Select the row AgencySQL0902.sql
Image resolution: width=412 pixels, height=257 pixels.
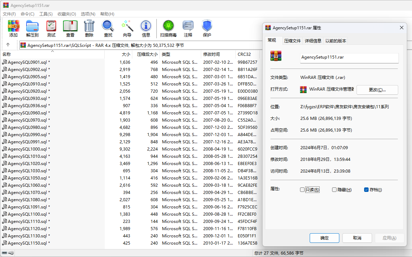[x=131, y=69]
